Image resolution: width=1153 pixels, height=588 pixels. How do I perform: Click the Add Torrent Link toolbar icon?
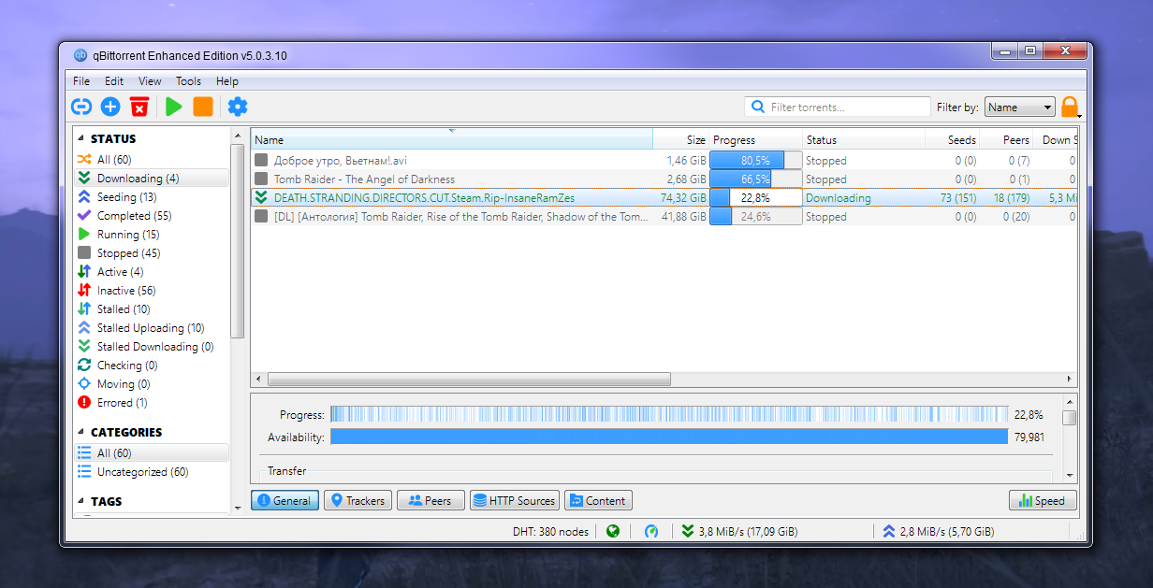click(x=82, y=107)
